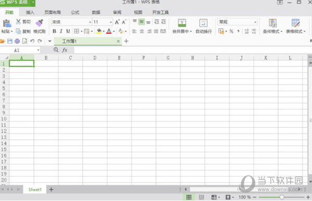The width and height of the screenshot is (312, 201).
Task: Toggle underline formatting
Action: click(68, 31)
